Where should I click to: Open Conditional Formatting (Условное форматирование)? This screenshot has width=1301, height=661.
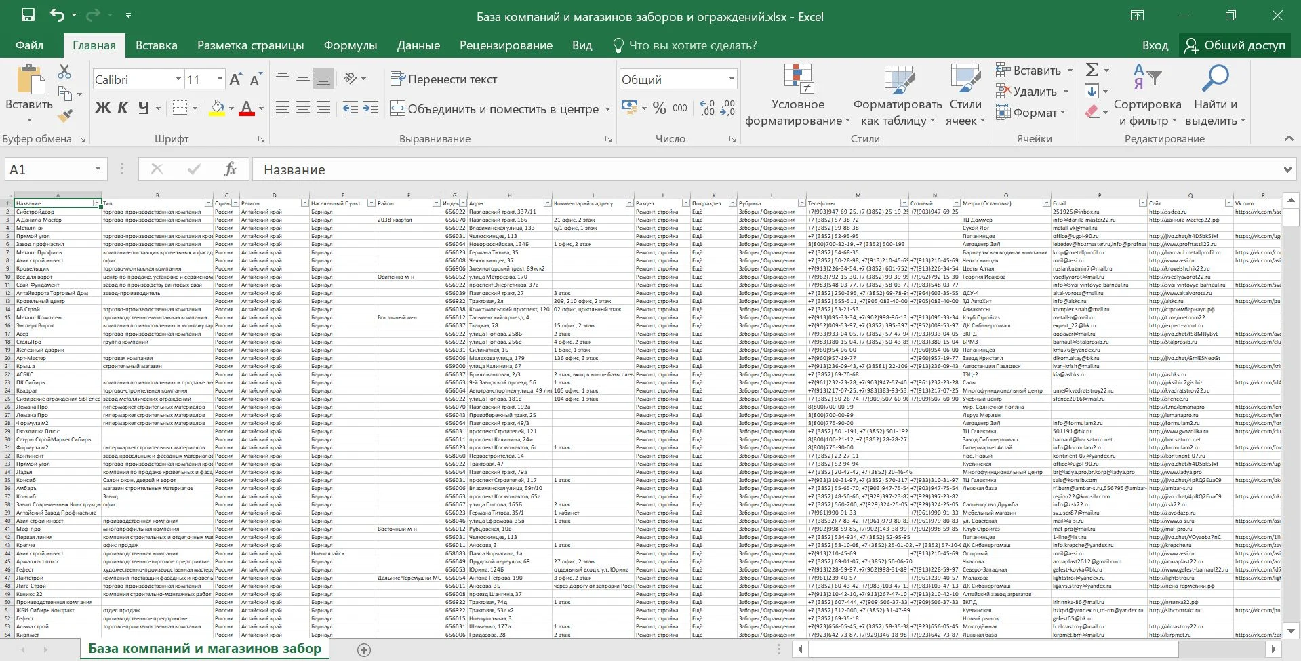[x=797, y=96]
